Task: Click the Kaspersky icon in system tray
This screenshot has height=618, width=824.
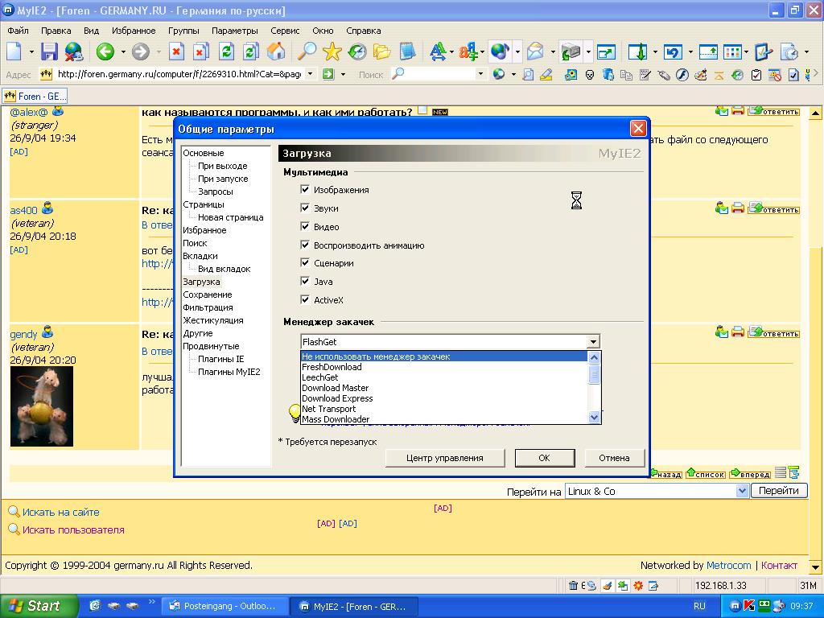Action: pyautogui.click(x=749, y=606)
